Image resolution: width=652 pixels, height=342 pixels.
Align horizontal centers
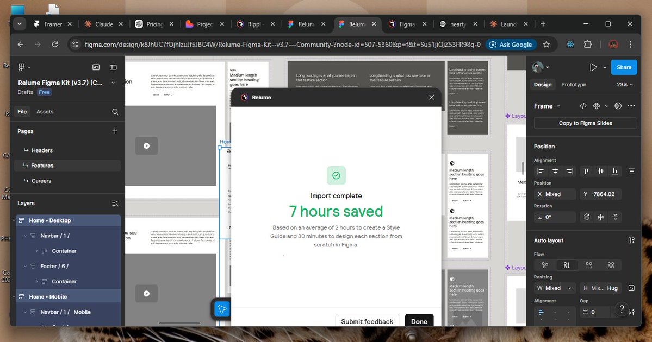point(555,171)
